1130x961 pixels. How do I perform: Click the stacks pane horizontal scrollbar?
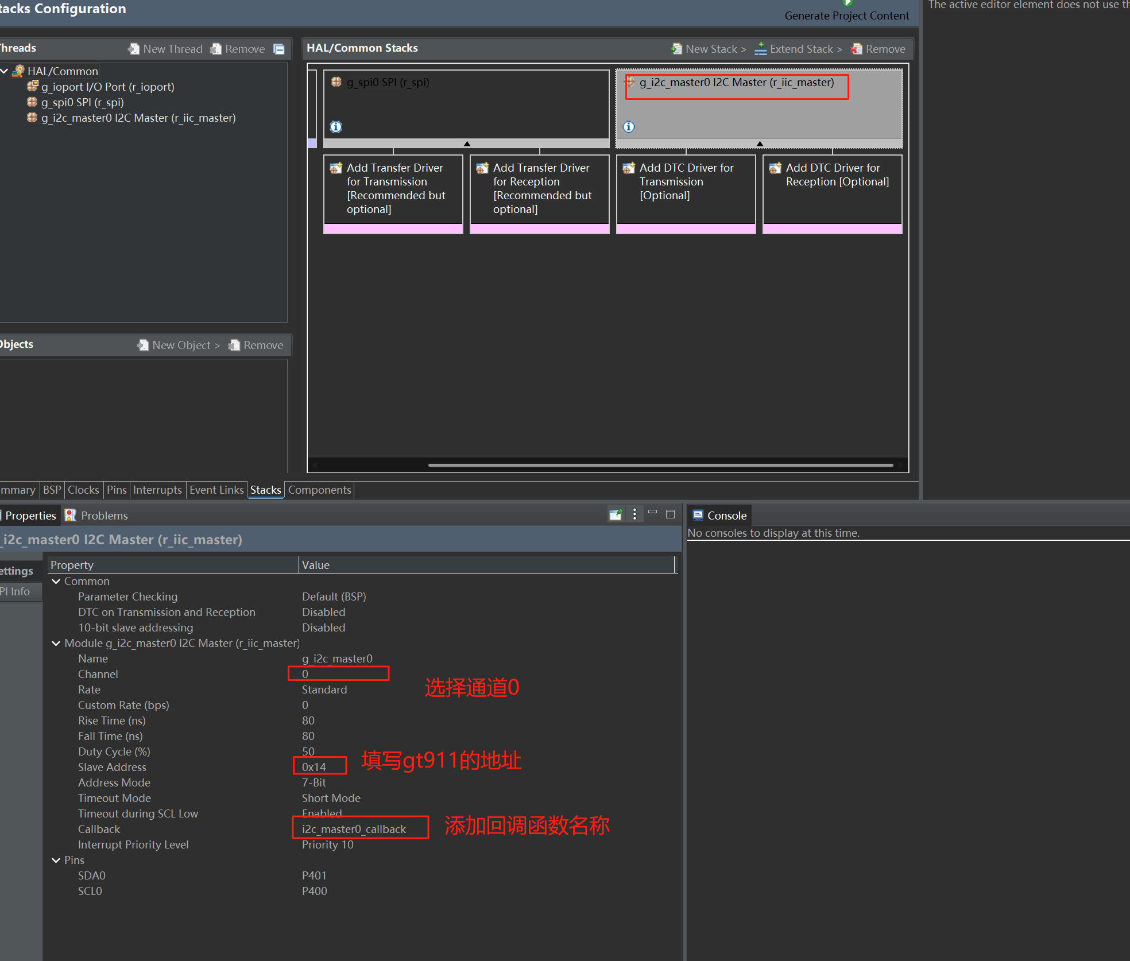pos(660,465)
